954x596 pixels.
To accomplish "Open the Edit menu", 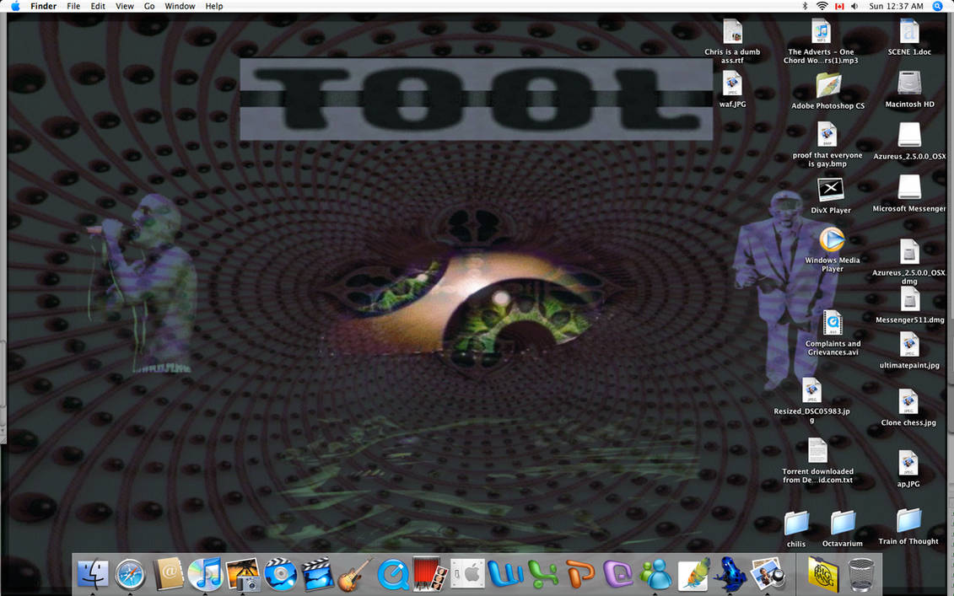I will pyautogui.click(x=98, y=6).
